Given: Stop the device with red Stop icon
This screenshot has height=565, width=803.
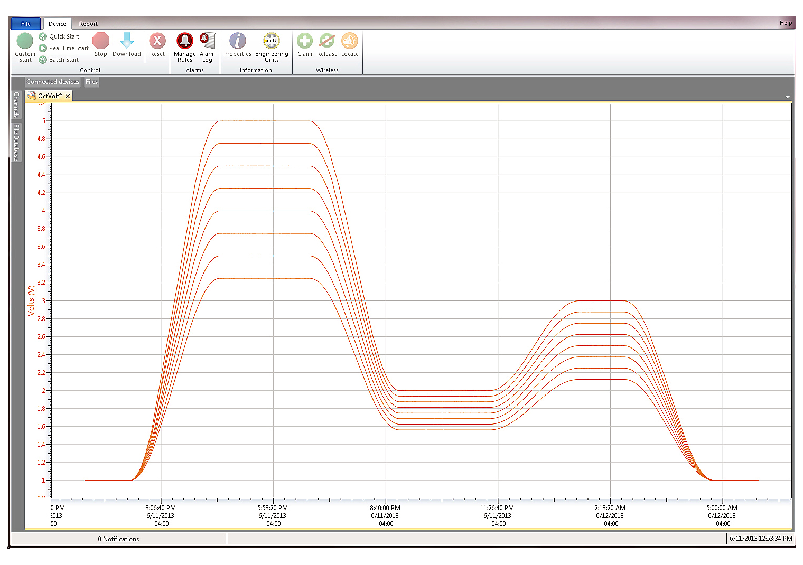Looking at the screenshot, I should point(100,41).
